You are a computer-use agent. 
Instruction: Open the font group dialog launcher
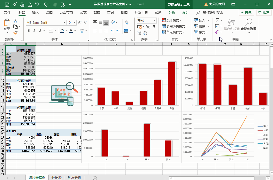pos(88,40)
